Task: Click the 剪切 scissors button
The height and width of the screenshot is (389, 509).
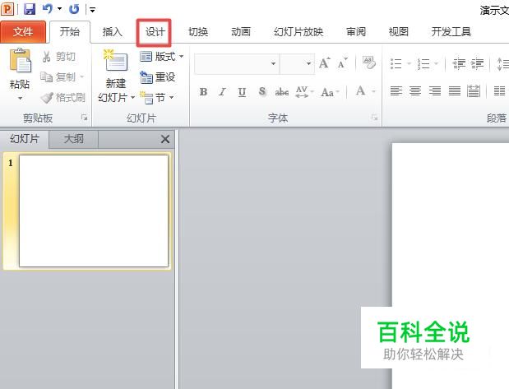Action: tap(58, 57)
